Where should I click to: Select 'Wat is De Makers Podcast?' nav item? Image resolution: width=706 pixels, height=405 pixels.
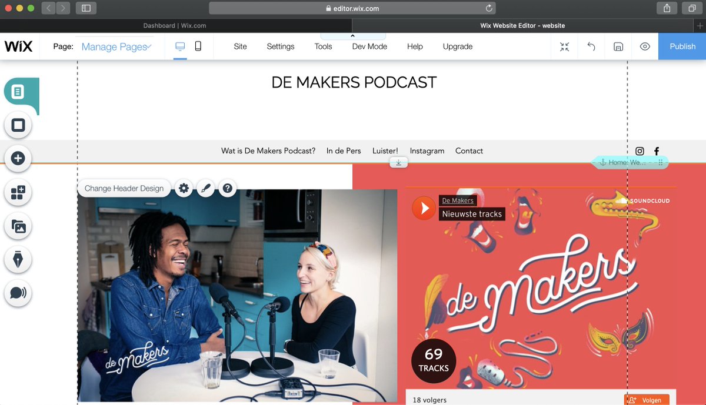(268, 151)
